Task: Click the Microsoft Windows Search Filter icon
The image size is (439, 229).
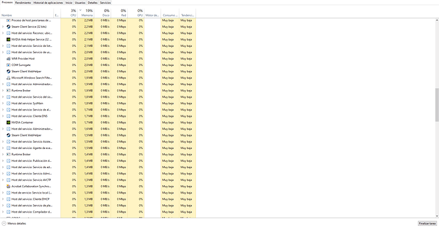Action: [8, 78]
